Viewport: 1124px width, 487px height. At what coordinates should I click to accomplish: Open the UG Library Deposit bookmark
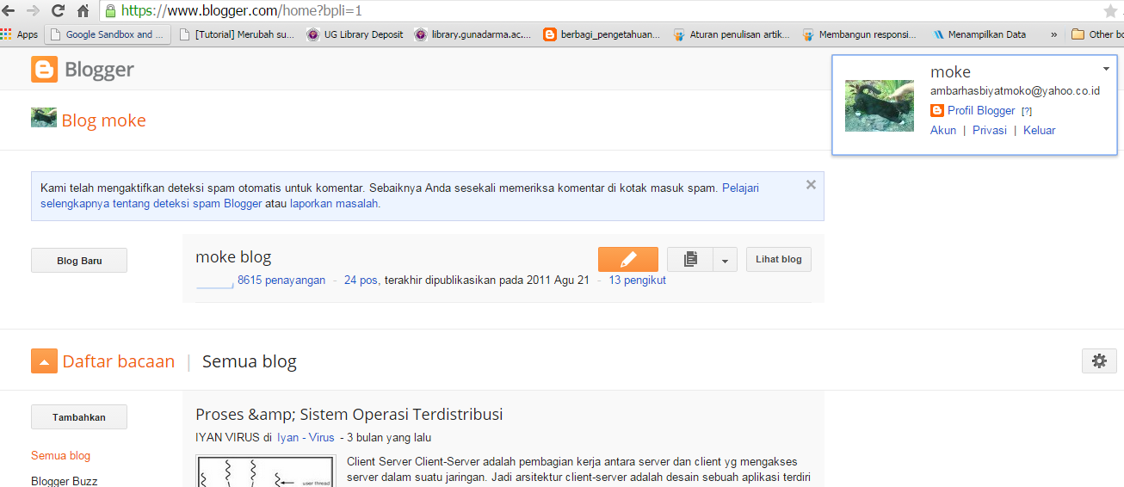[x=355, y=34]
